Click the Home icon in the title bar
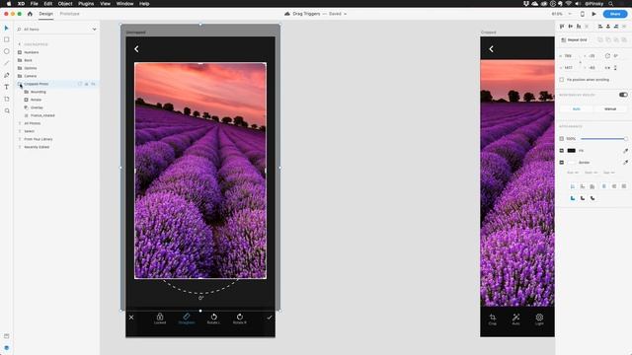 tap(30, 14)
